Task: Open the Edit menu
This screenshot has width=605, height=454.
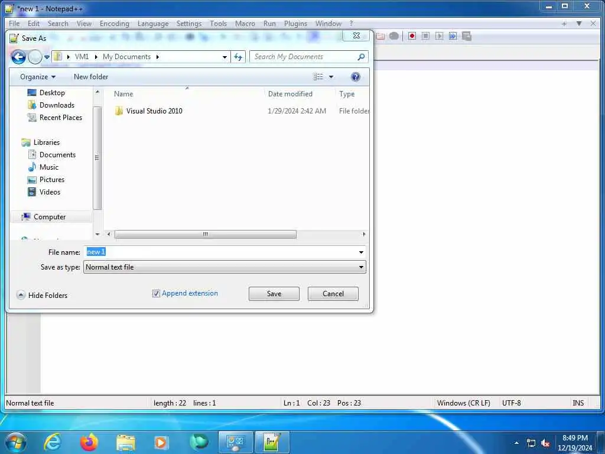Action: tap(34, 24)
